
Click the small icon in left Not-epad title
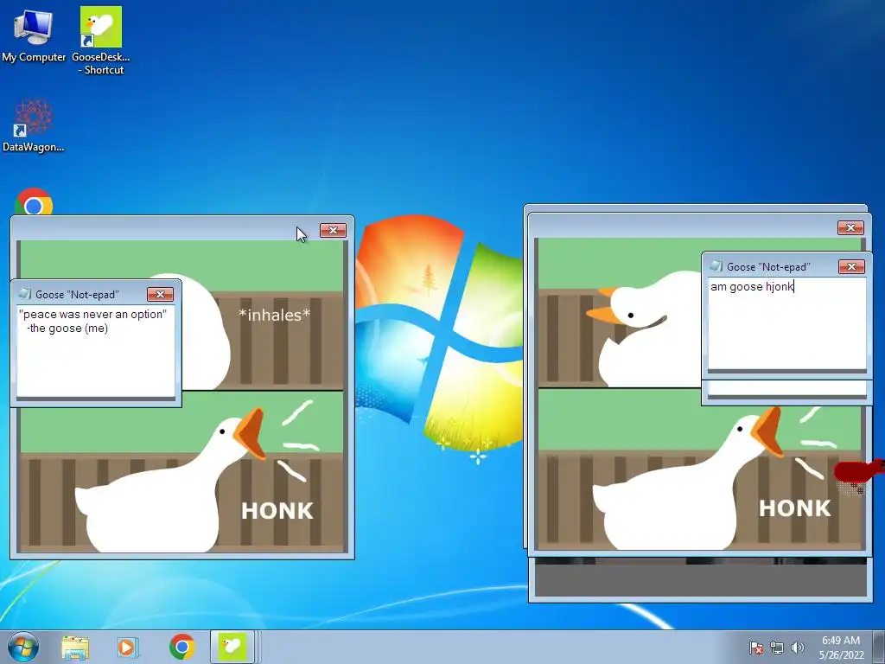[x=24, y=294]
